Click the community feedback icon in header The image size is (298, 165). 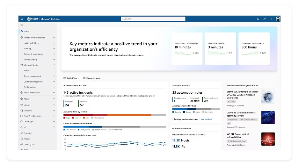click(x=265, y=19)
